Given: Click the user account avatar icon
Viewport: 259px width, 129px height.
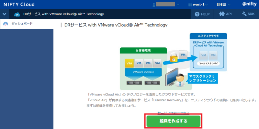Looking at the screenshot, I should tap(154, 5).
